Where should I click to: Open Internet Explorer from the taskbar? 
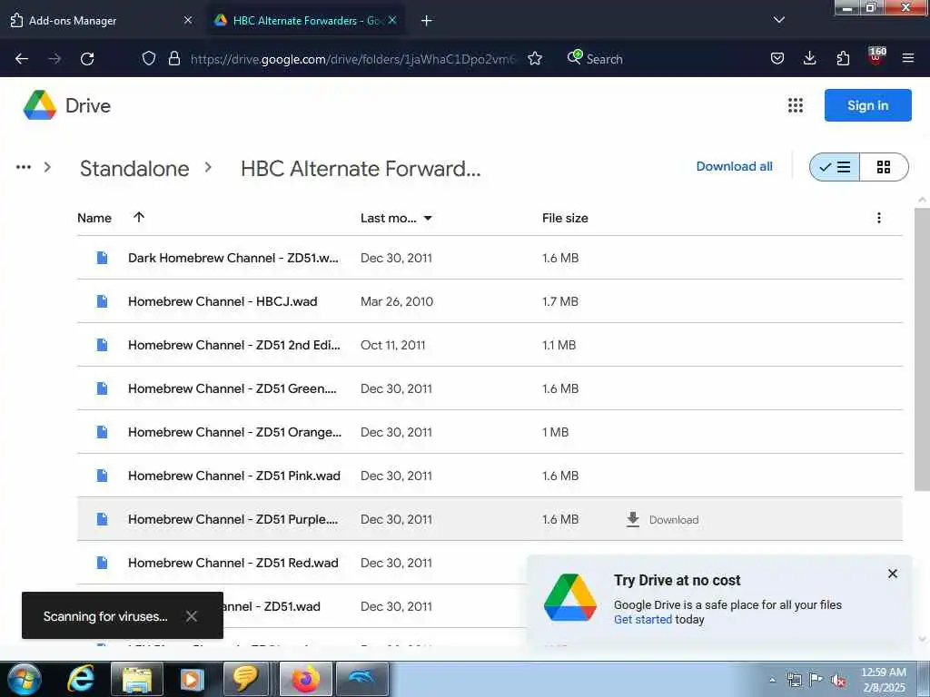pos(81,679)
